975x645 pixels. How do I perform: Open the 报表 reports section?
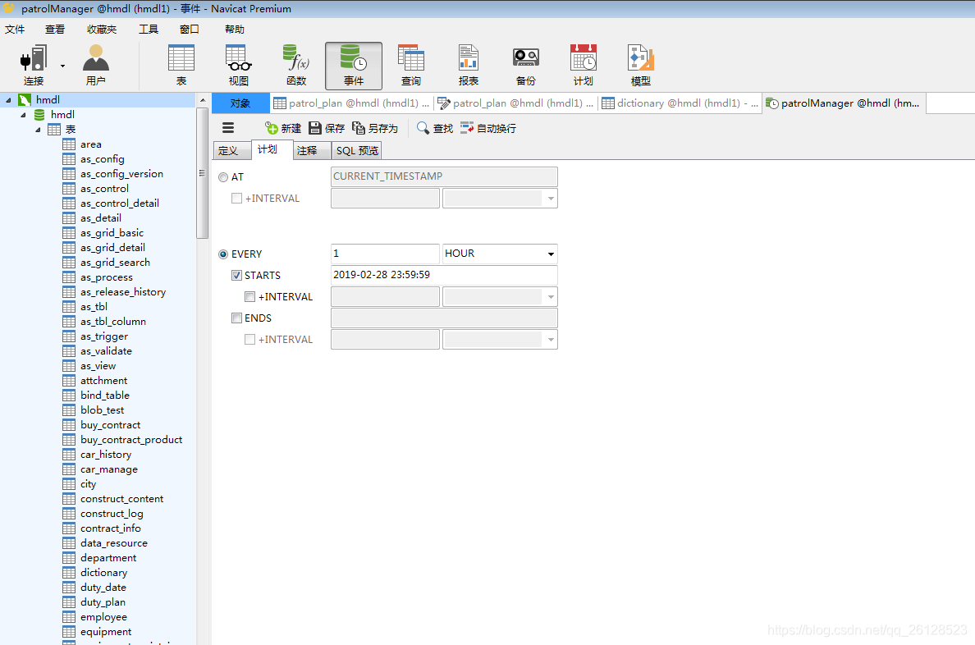[469, 65]
